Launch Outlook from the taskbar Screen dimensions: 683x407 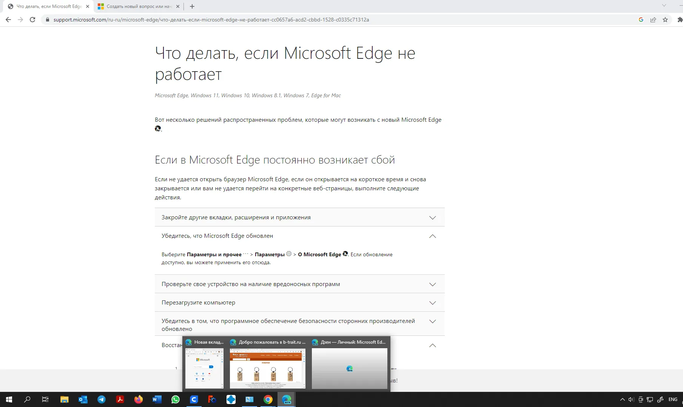[83, 399]
